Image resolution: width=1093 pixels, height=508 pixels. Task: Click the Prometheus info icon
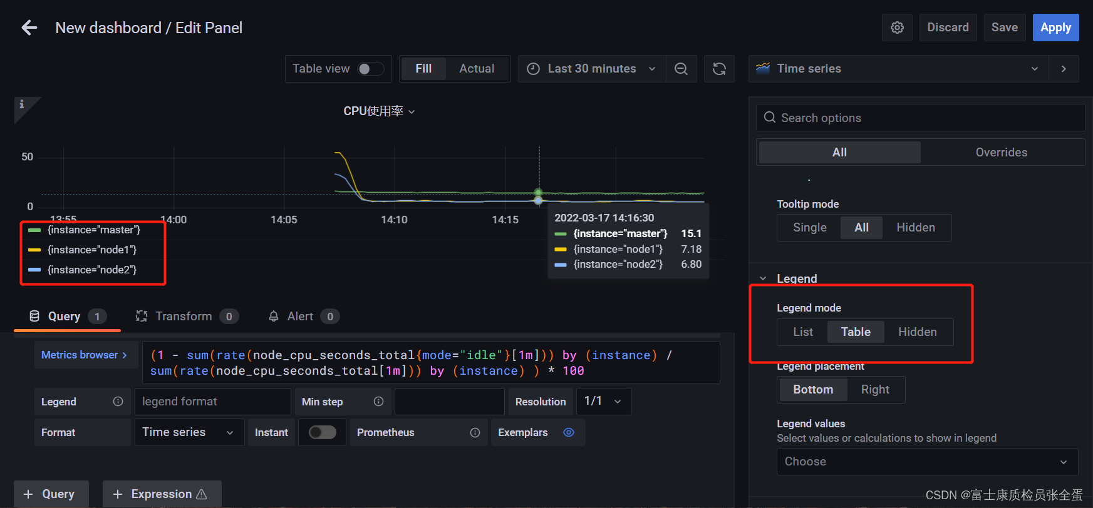click(x=475, y=432)
